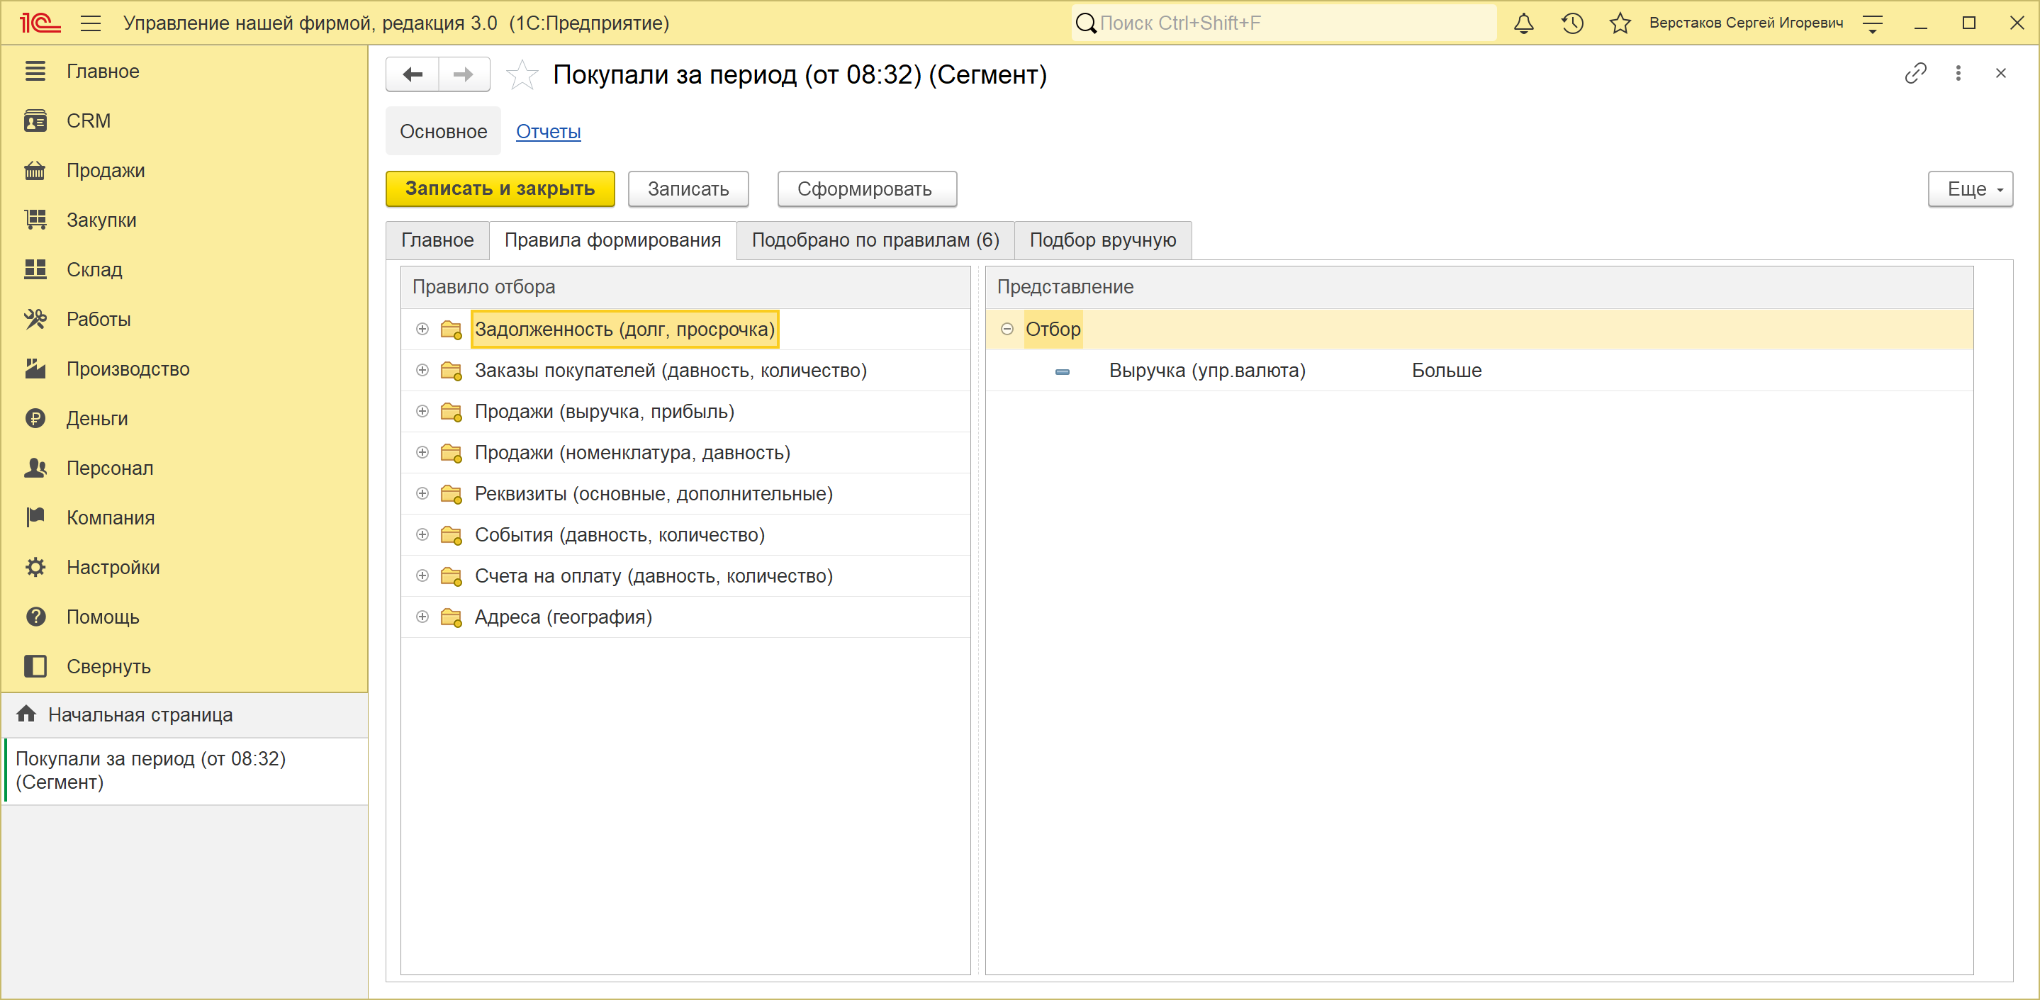Collapse the Отбор node

click(1007, 330)
